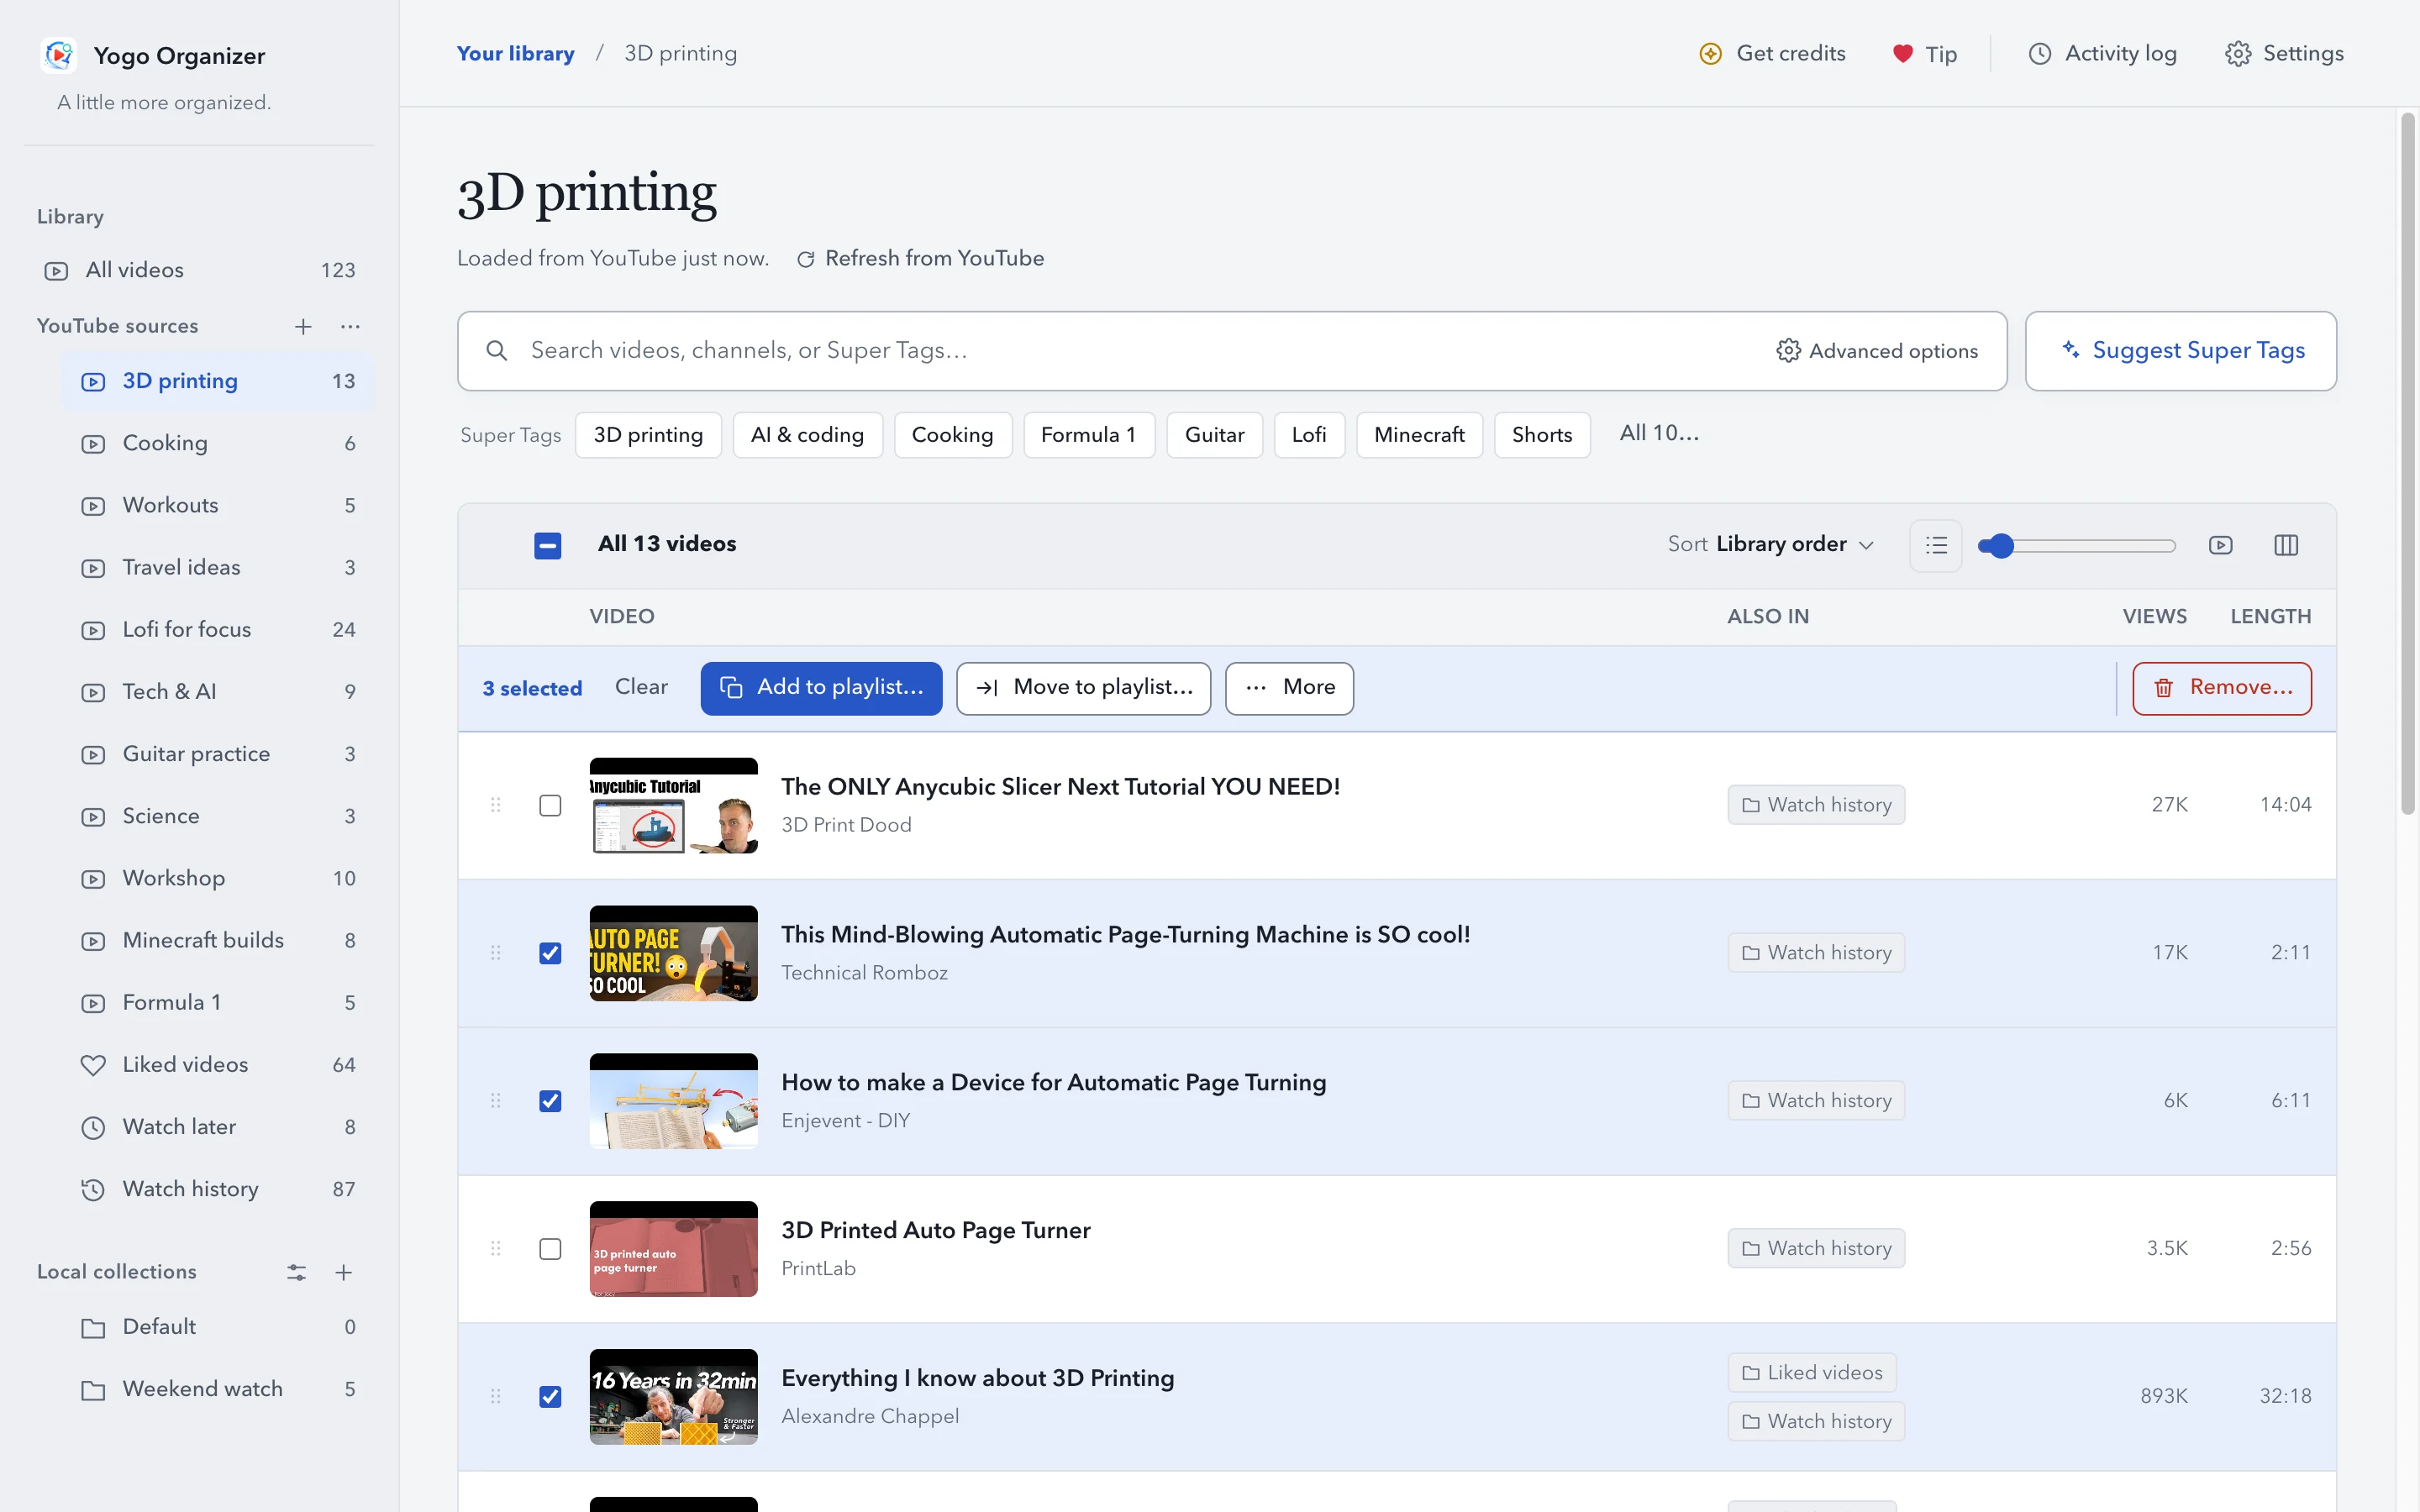Viewport: 2420px width, 1512px height.
Task: Grab drag handle for Anycubic Slicer row
Action: point(495,805)
